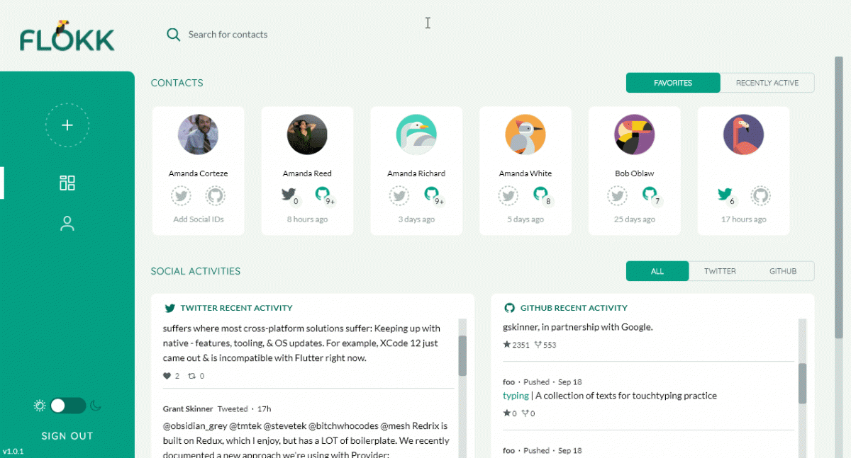This screenshot has width=851, height=458.
Task: Click Bob Oblaw's Twitter icon
Action: point(617,196)
